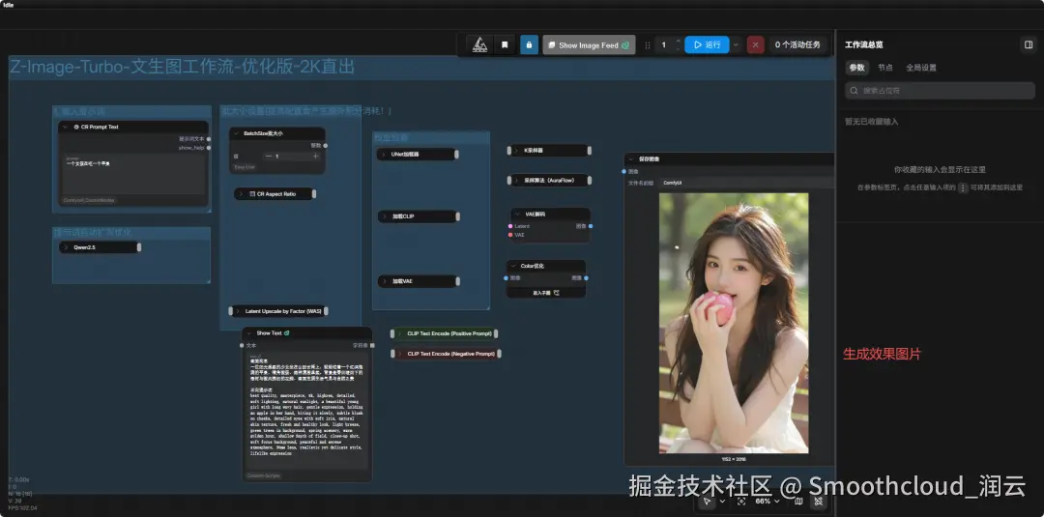Viewport: 1044px width, 517px height.
Task: Click the fit-view icon in bottom toolbar
Action: pos(741,501)
